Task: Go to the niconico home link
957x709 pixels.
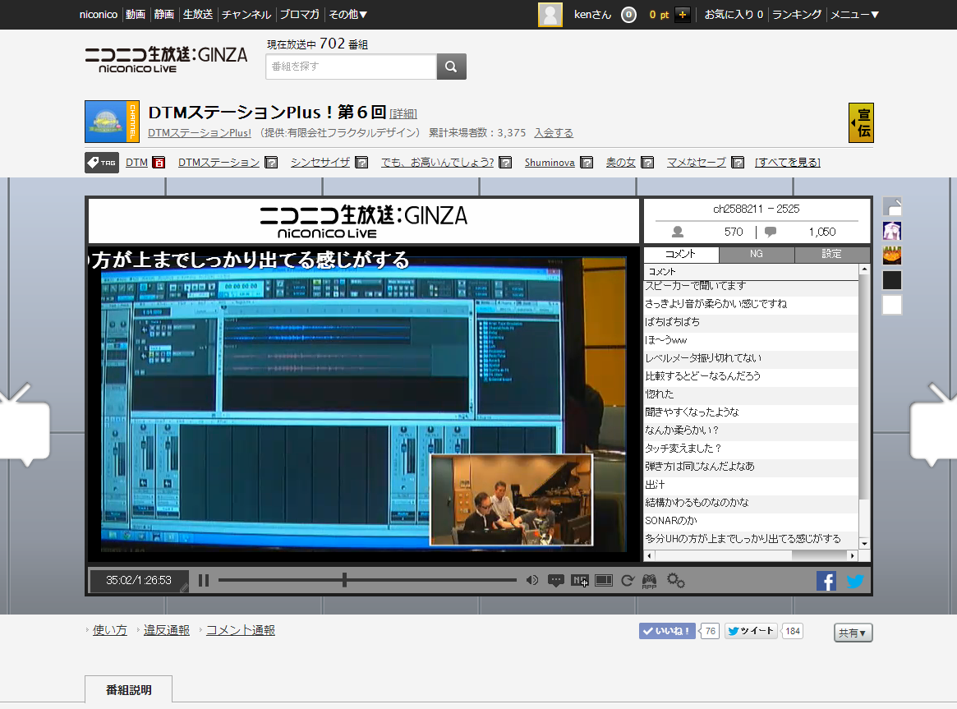Action: (99, 14)
